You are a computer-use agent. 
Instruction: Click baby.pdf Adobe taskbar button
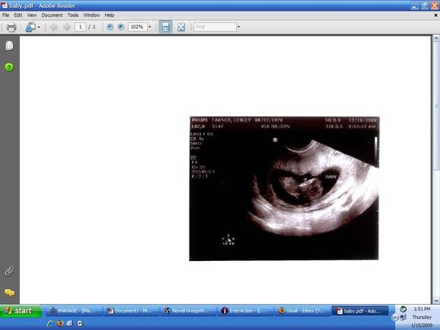click(360, 311)
